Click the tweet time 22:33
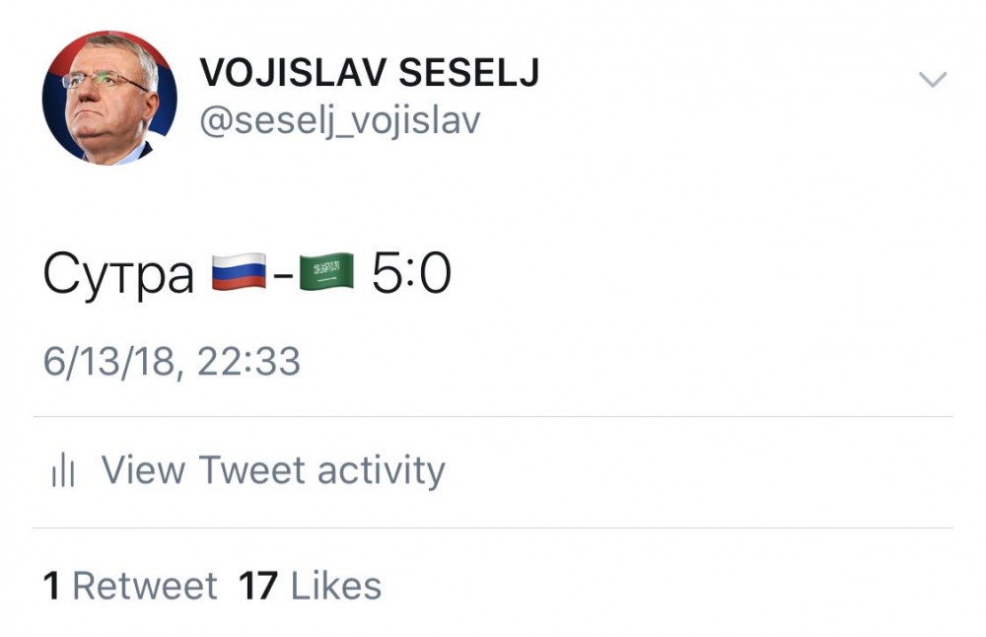This screenshot has width=986, height=637. (x=248, y=362)
